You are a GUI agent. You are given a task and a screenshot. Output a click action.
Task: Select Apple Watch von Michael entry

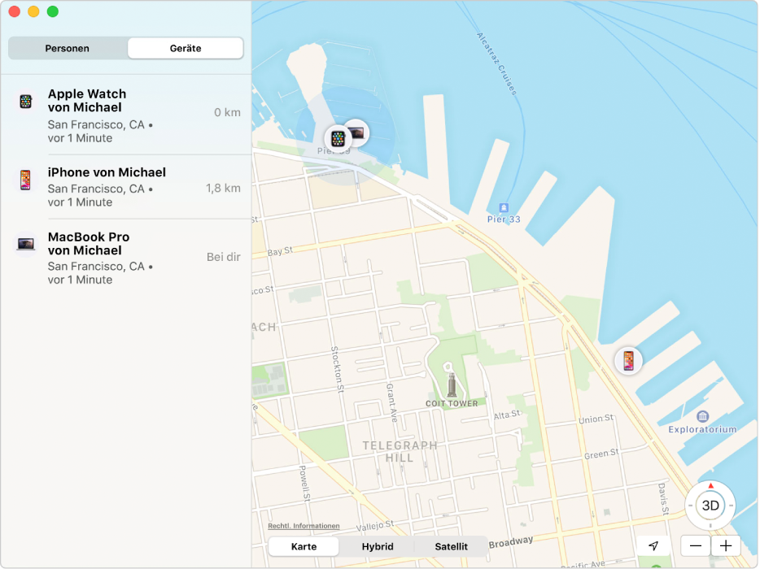tap(126, 115)
